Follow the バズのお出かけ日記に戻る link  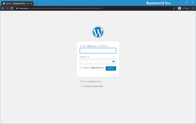(91, 86)
